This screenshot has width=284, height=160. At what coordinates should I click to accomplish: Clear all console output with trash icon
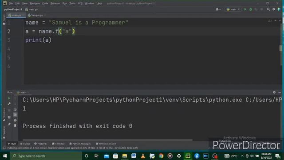(x=15, y=125)
